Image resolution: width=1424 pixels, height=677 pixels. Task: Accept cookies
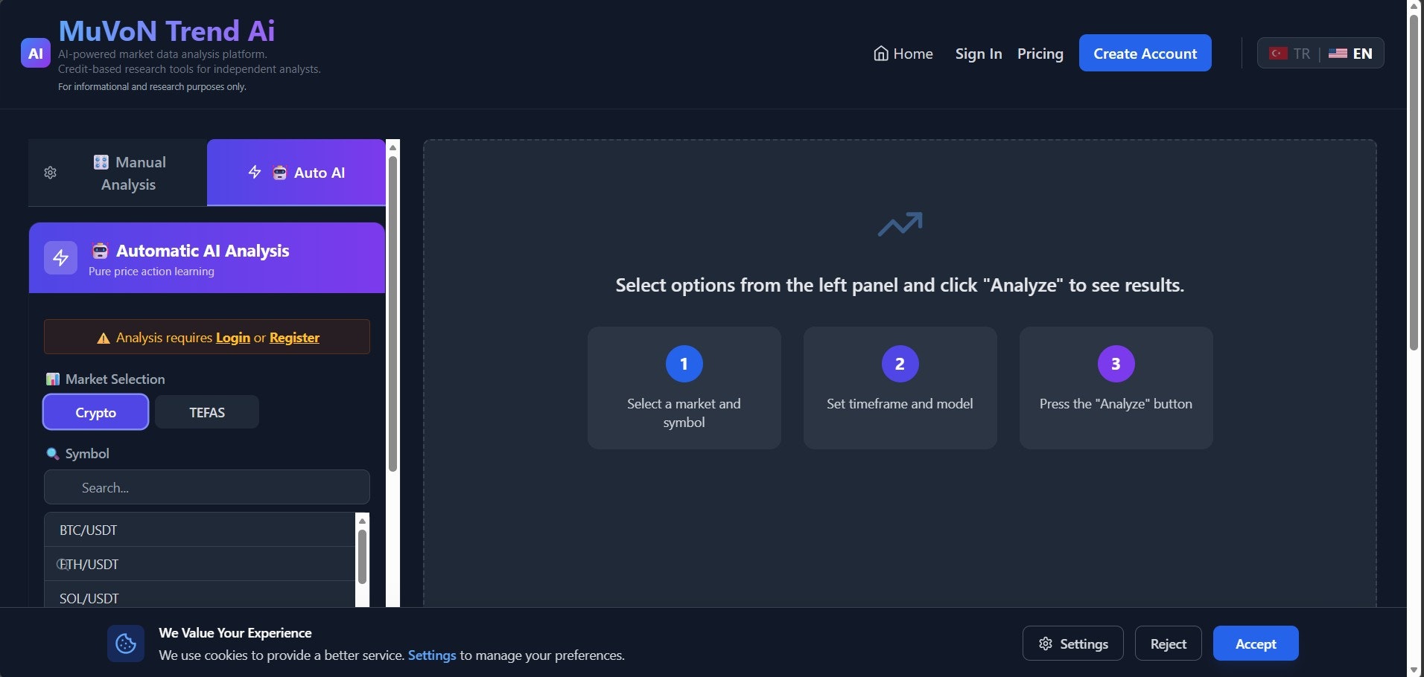(1256, 644)
